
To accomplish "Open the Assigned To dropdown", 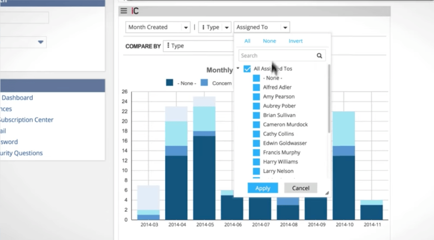I will 261,27.
